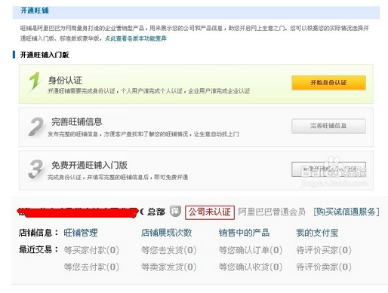The height and width of the screenshot is (293, 388).
Task: Click the 开始身份认证 orange button
Action: [328, 83]
